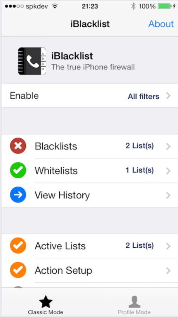Tap the Bluetooth icon in status bar

(133, 7)
